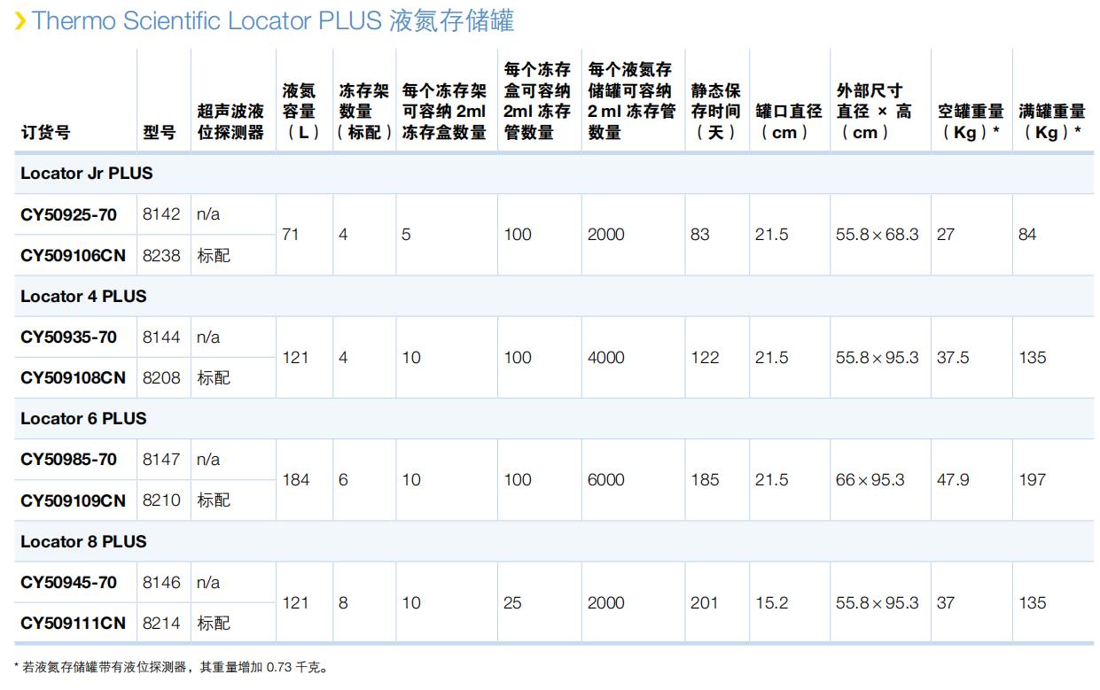Click order number CY50935-70
The height and width of the screenshot is (690, 1100).
(x=68, y=337)
